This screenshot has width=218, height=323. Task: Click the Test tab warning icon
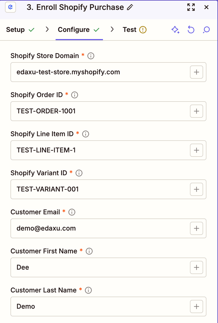[x=143, y=30]
